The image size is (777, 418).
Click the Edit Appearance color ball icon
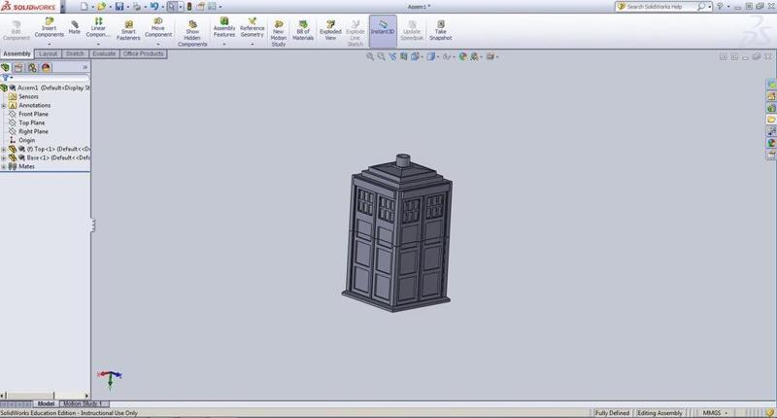(463, 56)
